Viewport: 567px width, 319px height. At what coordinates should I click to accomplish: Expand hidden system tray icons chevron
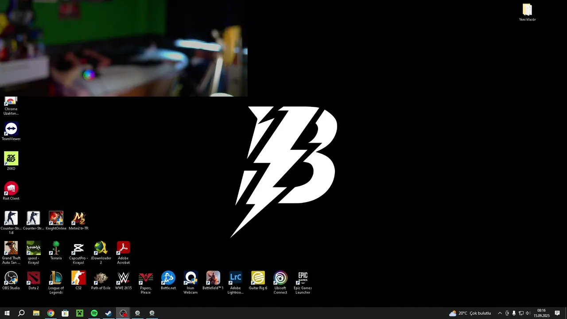point(500,313)
